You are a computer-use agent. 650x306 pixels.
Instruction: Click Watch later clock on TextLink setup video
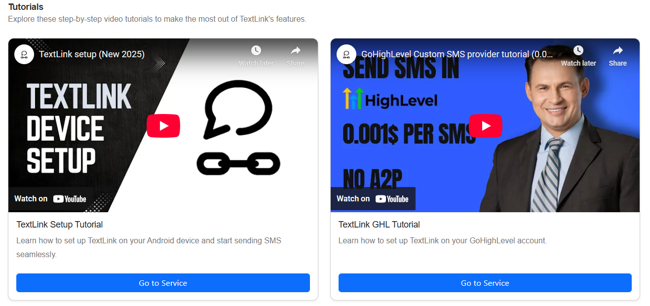pyautogui.click(x=256, y=50)
